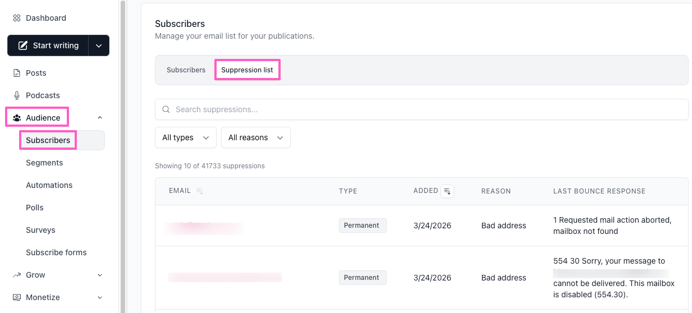Expand the Grow section chevron
The image size is (692, 313).
pyautogui.click(x=100, y=275)
